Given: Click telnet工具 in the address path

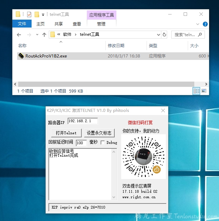Looking at the screenshot, I should (90, 34).
